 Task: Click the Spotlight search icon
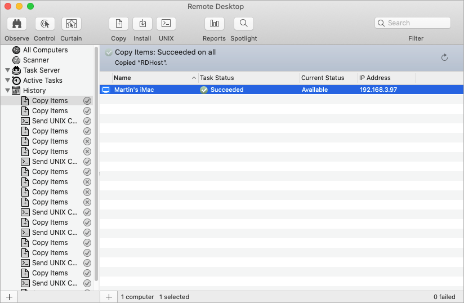243,24
